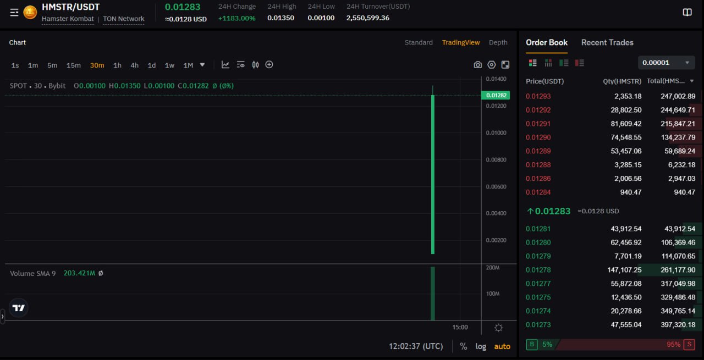Toggle the log scale on chart
The width and height of the screenshot is (704, 360).
(481, 346)
